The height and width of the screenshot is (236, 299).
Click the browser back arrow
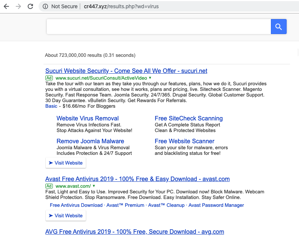6,6
